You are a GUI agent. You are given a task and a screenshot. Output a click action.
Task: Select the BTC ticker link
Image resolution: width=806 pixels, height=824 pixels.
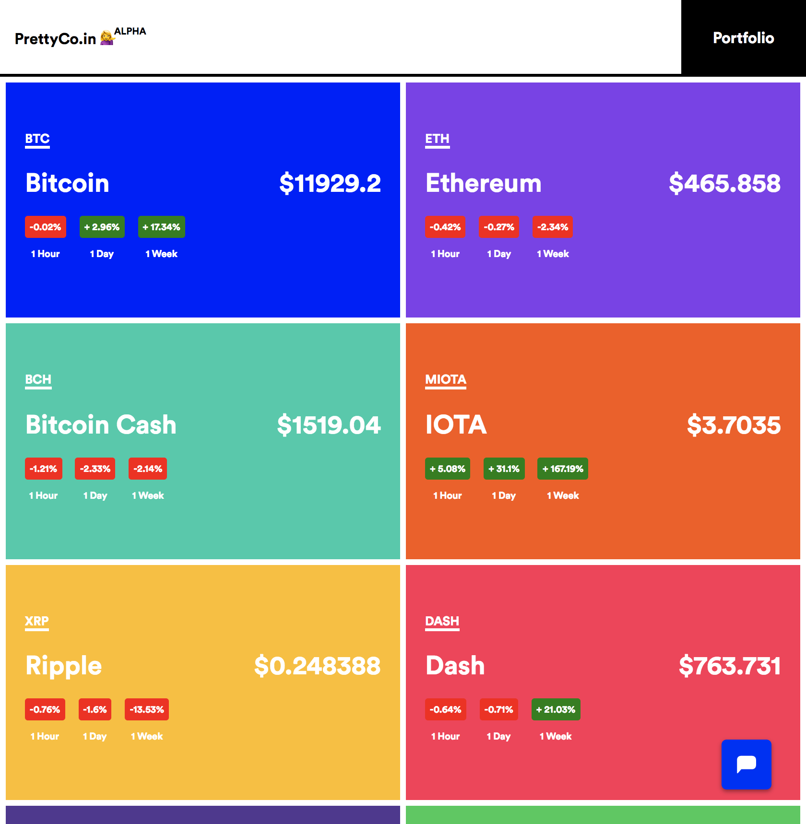point(36,139)
